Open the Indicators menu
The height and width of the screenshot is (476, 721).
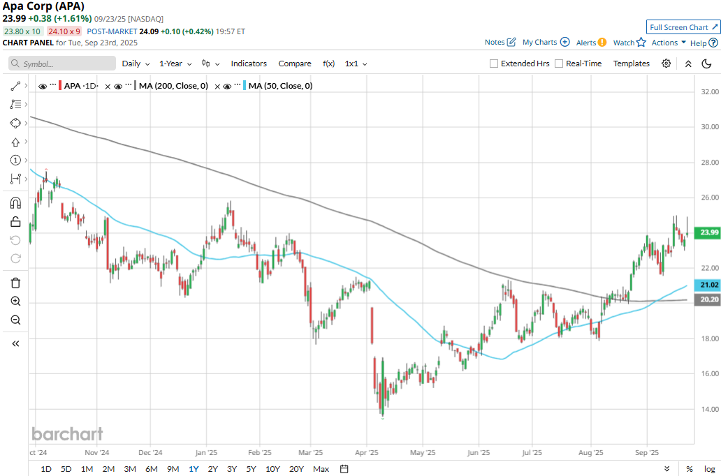[x=249, y=64]
